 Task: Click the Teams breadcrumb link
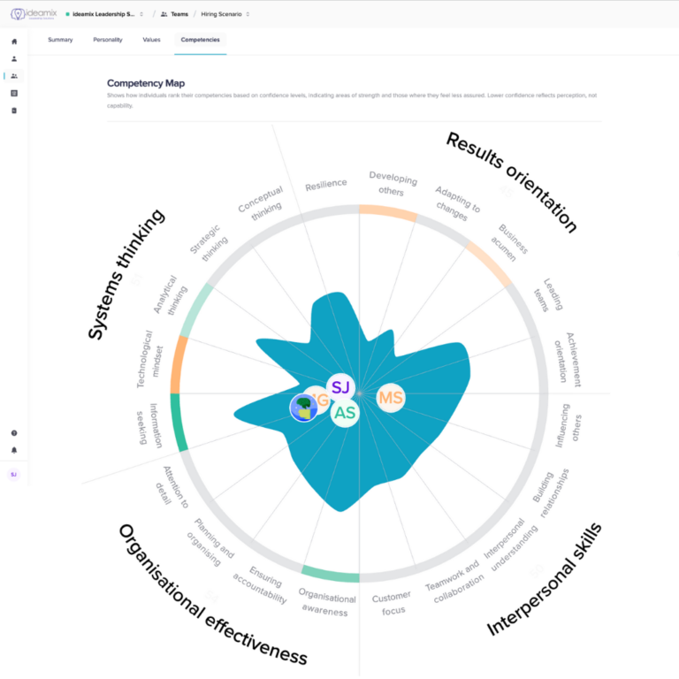173,14
